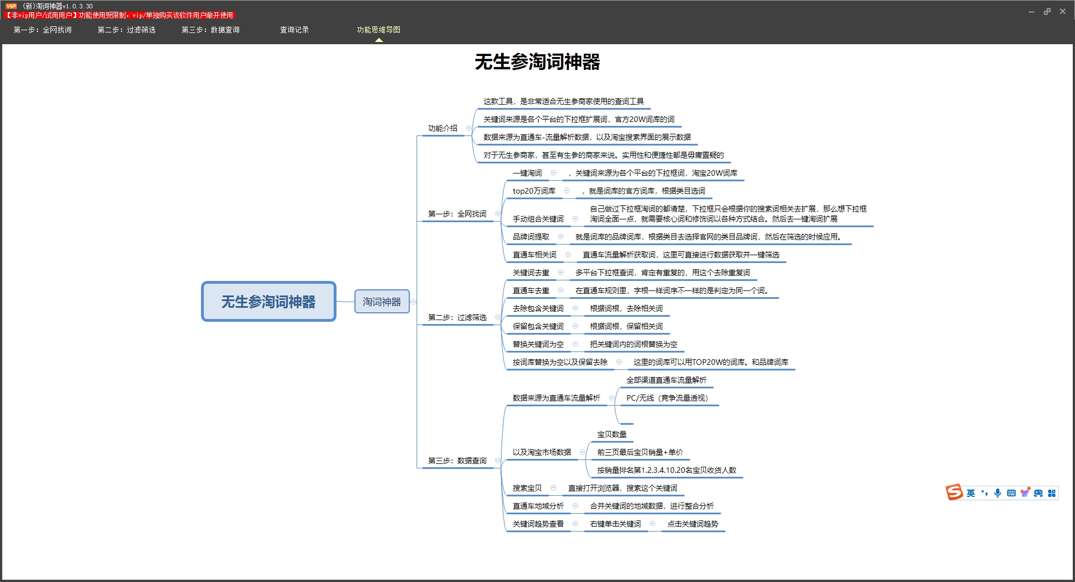The image size is (1075, 582).
Task: Click the 根据词根，去除相关词 leaf
Action: (627, 308)
